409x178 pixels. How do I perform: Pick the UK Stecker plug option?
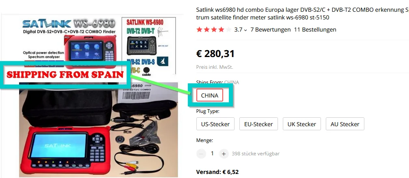click(x=301, y=124)
